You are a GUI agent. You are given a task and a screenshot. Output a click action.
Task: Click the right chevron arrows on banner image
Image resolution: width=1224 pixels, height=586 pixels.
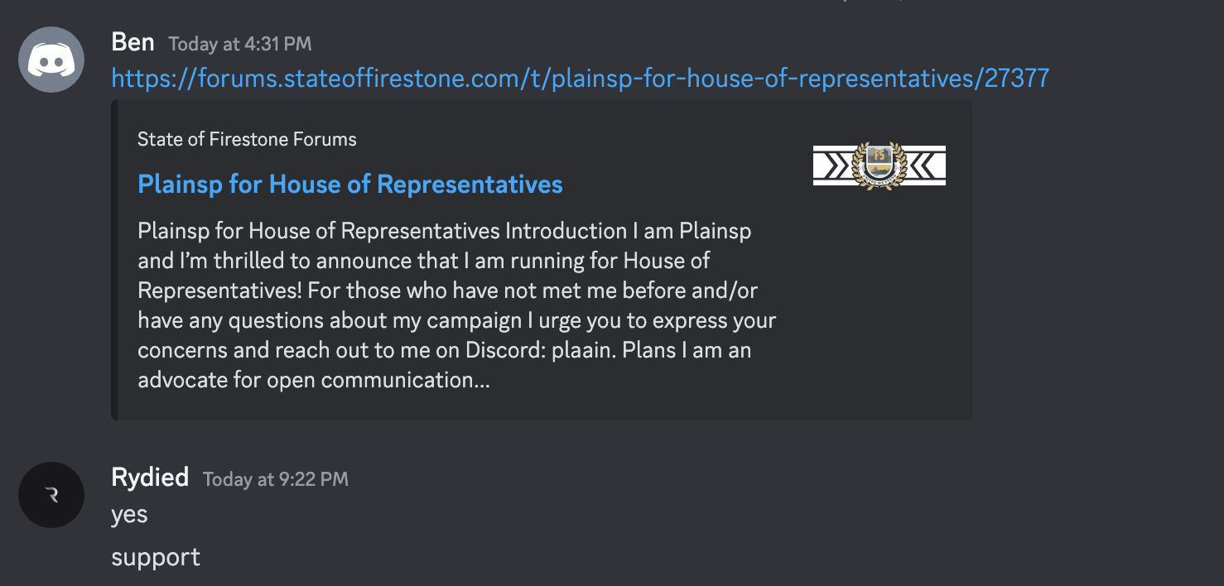point(925,166)
